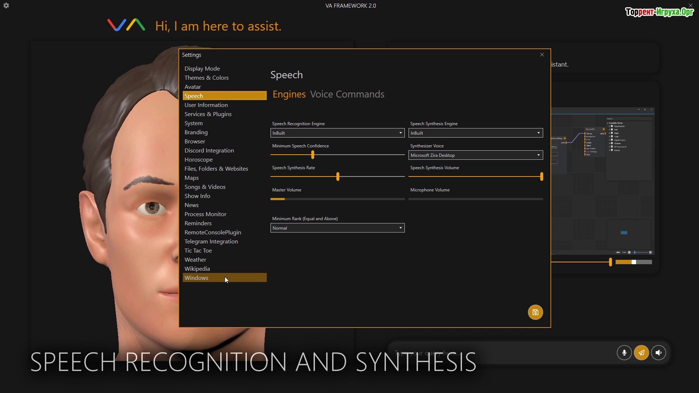
Task: Click the VA logo
Action: coord(126,25)
